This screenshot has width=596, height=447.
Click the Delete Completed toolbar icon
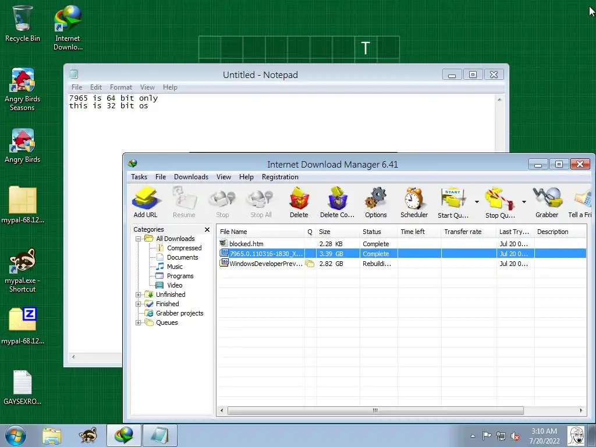[337, 202]
